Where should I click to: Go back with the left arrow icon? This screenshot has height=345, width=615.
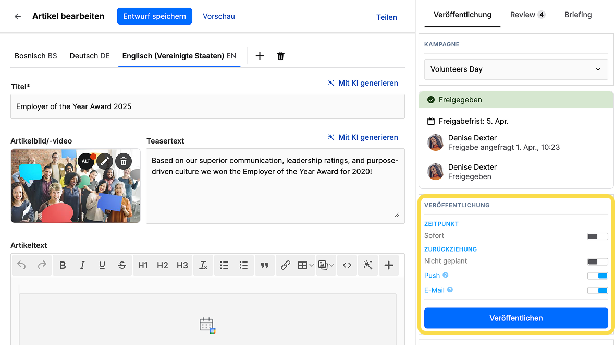(17, 17)
